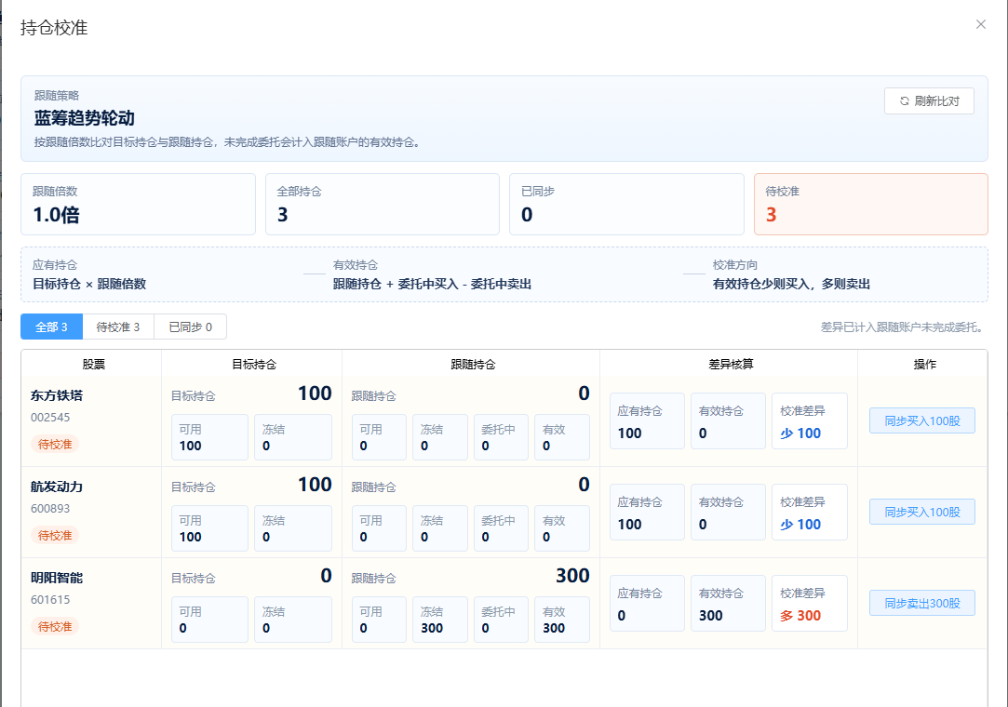Click 明阳智能 有效持仓 300 cell
The image size is (1008, 707).
[x=729, y=604]
